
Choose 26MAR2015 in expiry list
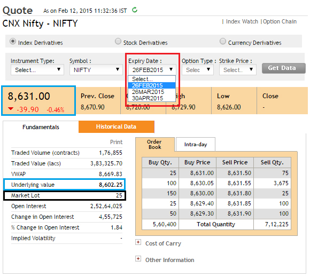[152, 92]
